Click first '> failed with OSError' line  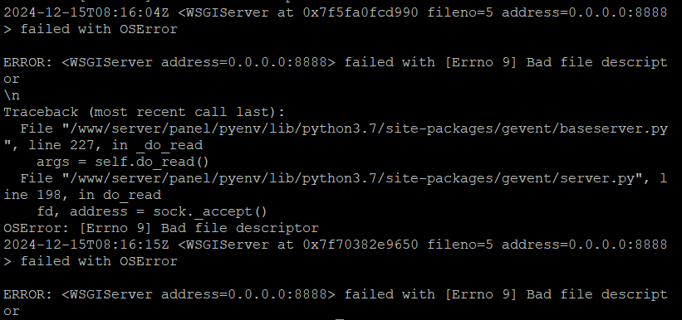click(x=91, y=30)
